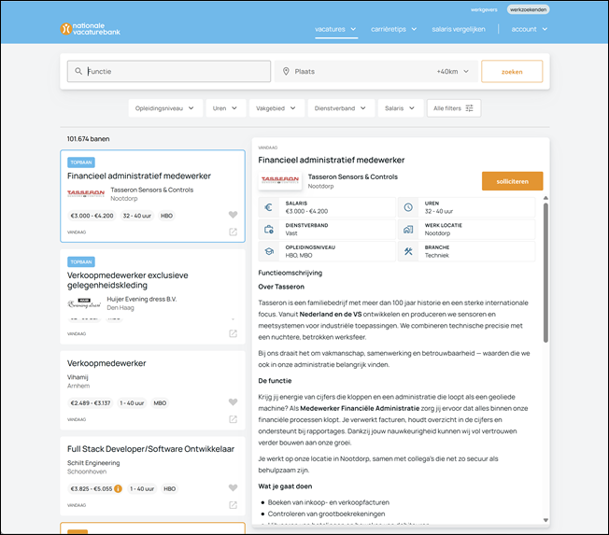
Task: Favorite the Financieel administratief medewerker card heart
Action: click(x=233, y=215)
